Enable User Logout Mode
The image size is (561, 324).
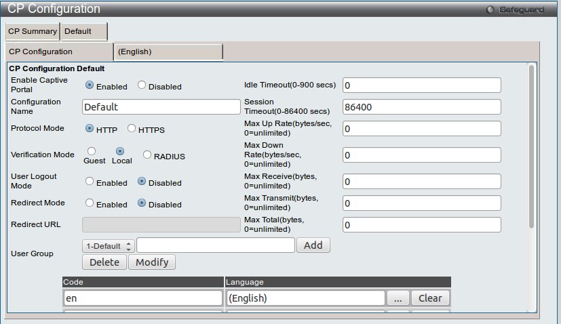tap(90, 182)
